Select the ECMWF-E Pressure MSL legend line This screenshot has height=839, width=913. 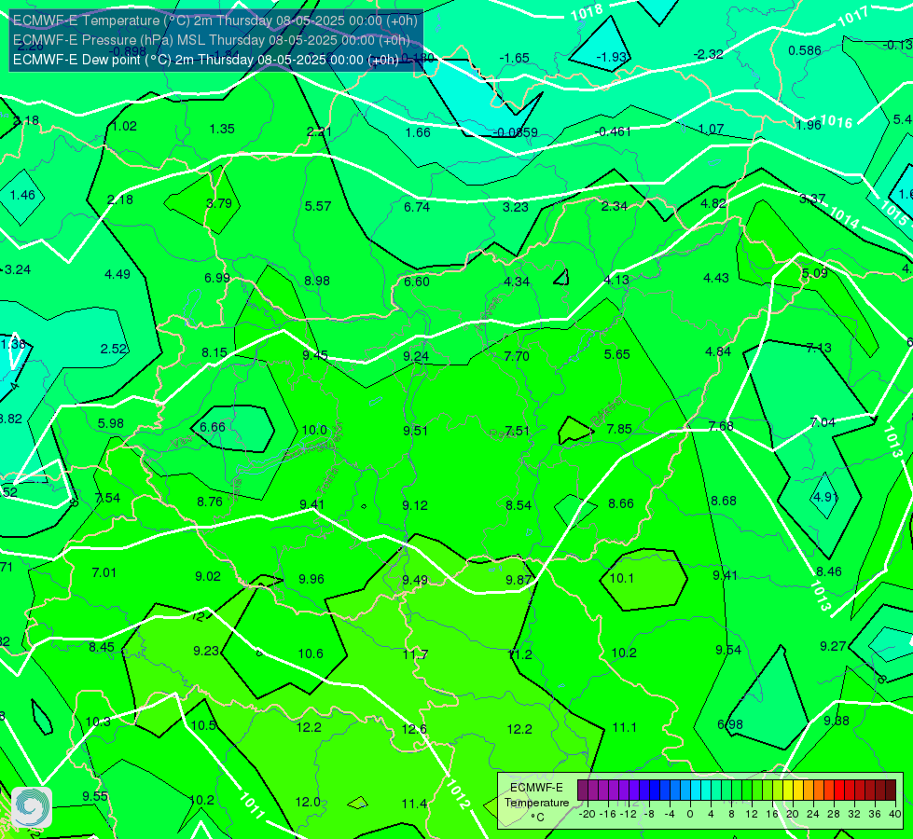[x=212, y=40]
